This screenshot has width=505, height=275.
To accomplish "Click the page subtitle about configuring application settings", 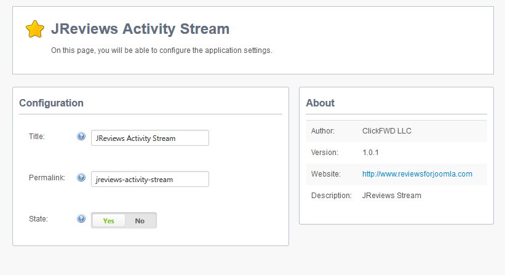I will [x=162, y=50].
